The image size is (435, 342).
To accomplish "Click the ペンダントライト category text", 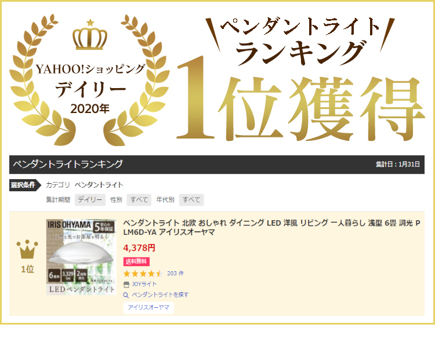I will [99, 185].
